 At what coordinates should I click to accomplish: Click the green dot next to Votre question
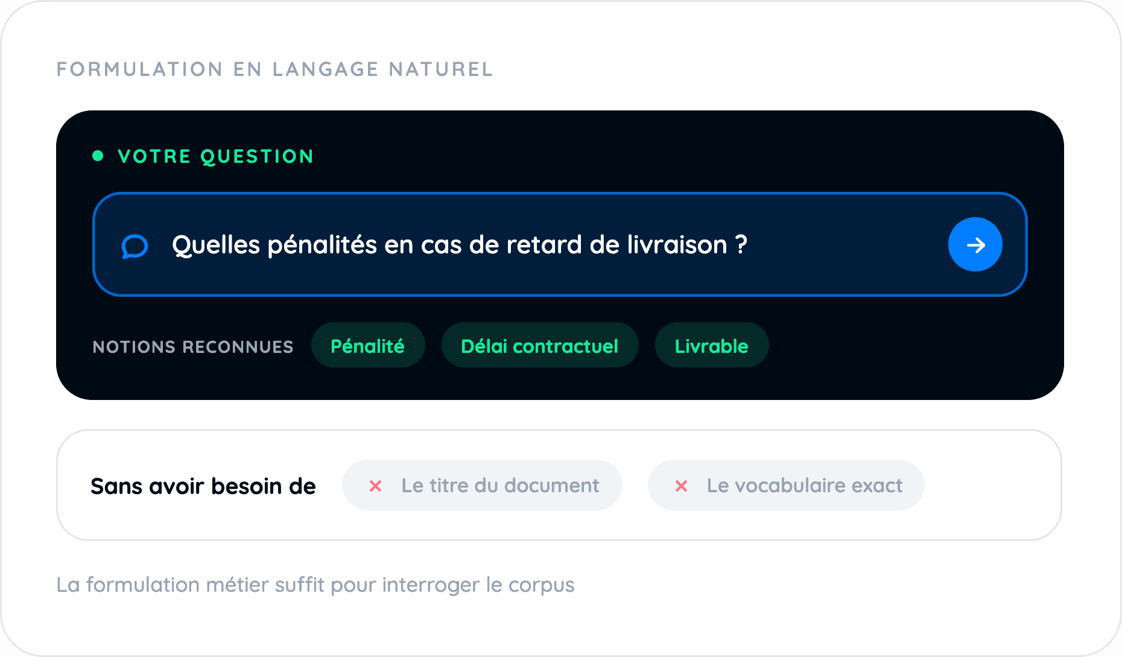coord(98,156)
